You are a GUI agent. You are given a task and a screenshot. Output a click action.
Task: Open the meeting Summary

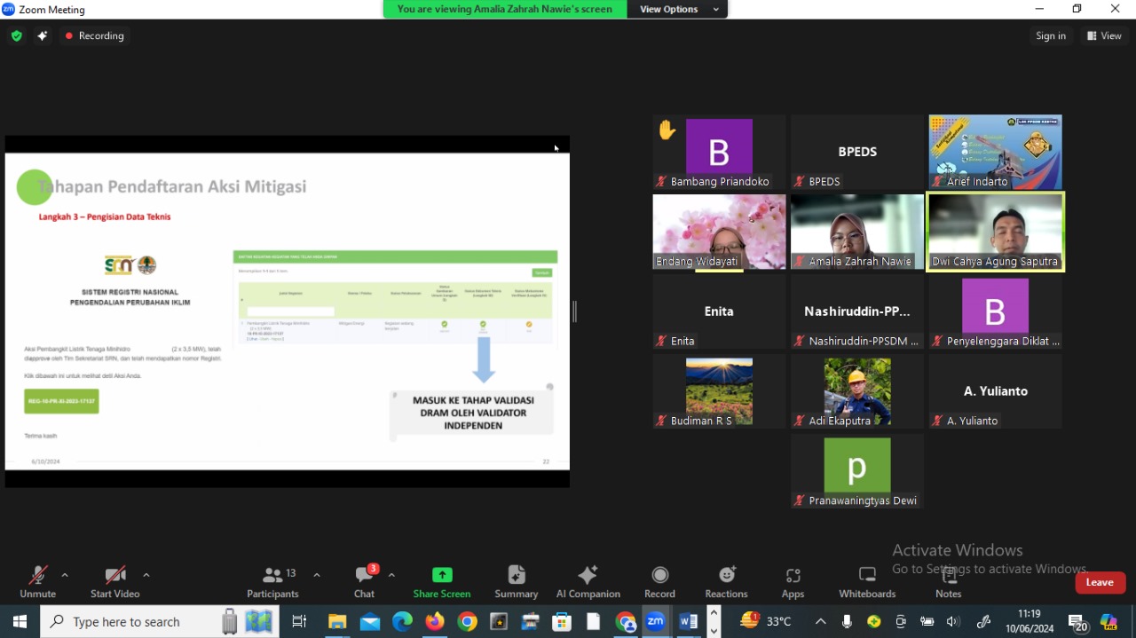517,582
